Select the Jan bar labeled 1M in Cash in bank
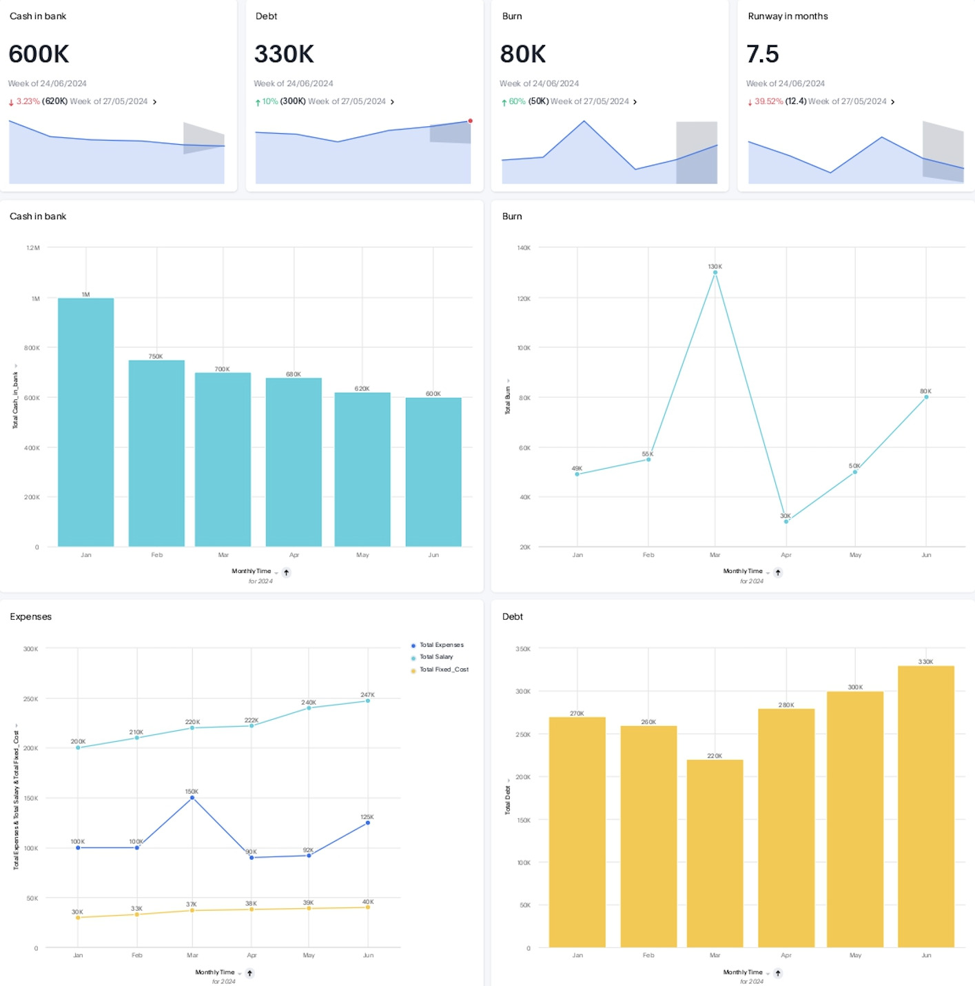975x986 pixels. point(86,423)
